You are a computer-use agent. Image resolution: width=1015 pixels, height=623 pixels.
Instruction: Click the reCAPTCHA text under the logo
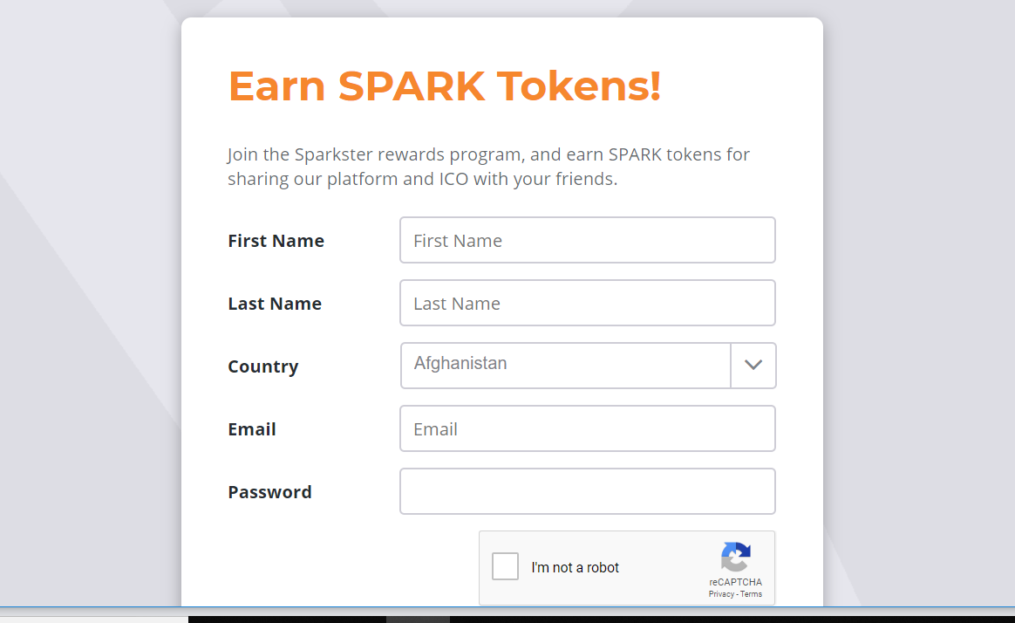click(735, 582)
